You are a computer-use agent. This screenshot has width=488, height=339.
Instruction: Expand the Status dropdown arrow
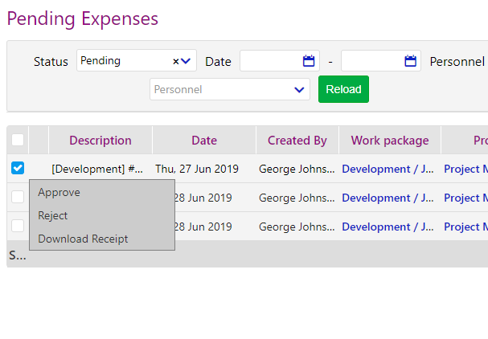187,61
